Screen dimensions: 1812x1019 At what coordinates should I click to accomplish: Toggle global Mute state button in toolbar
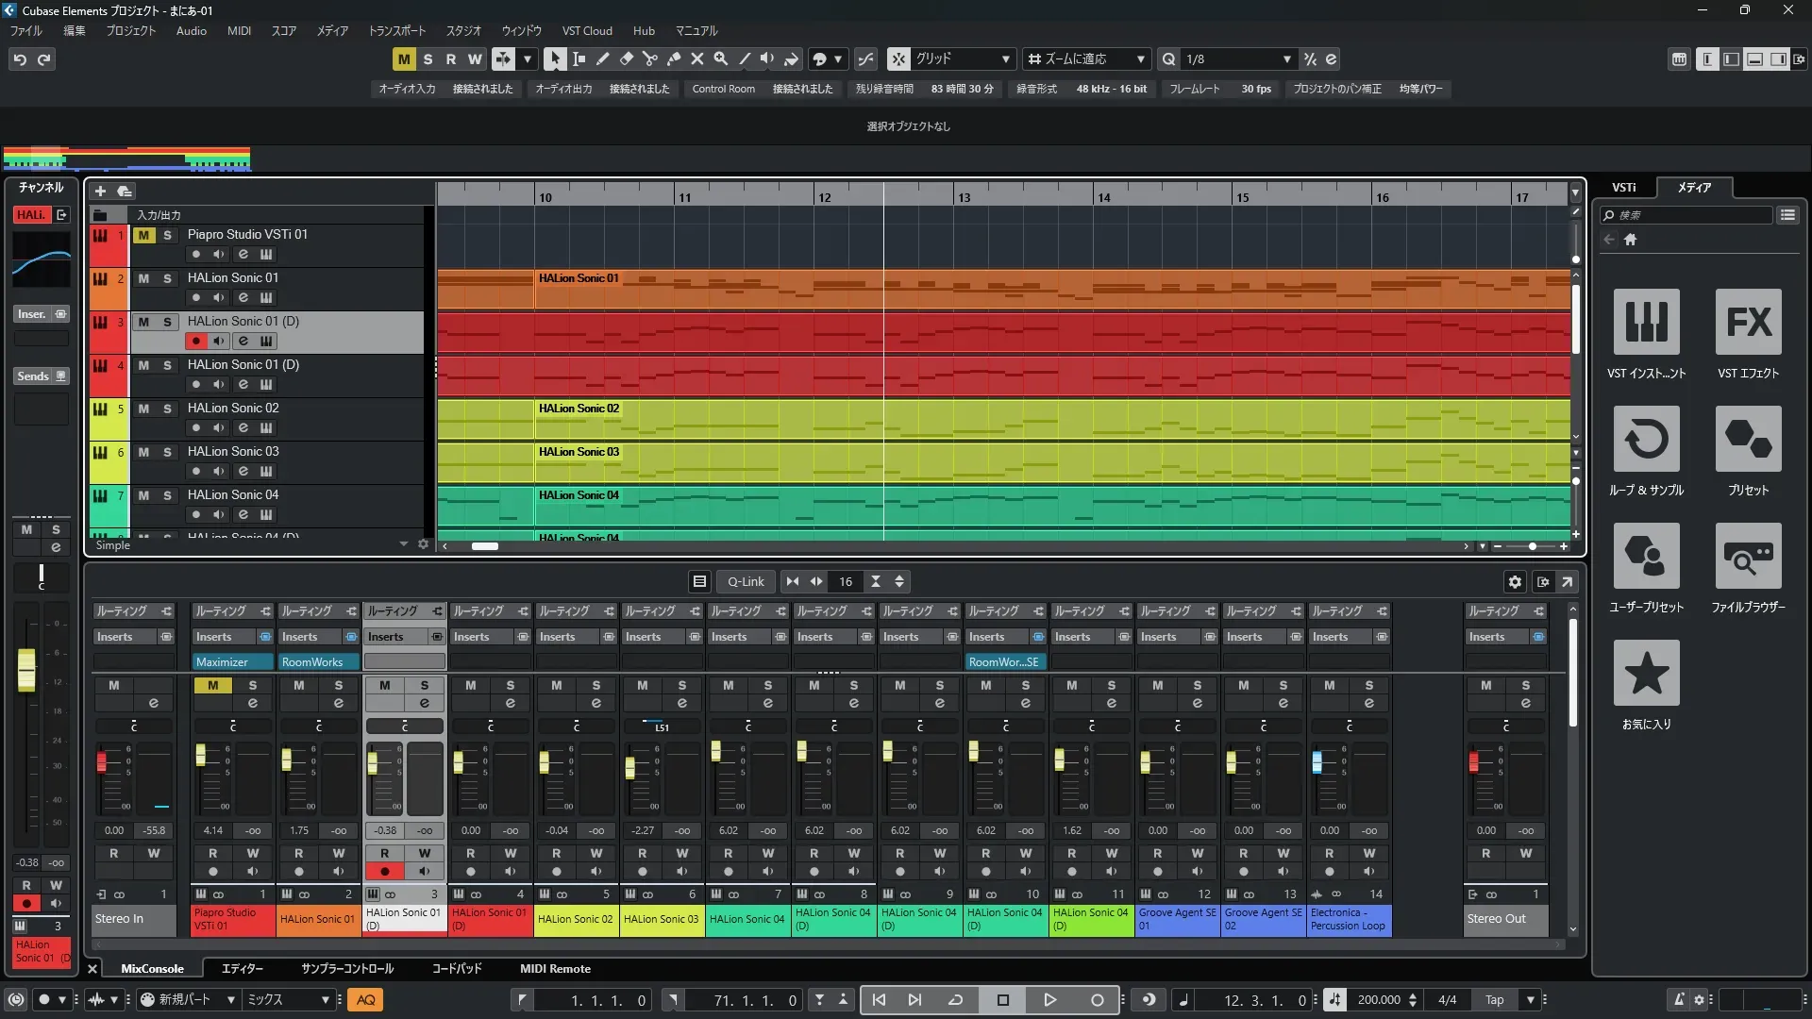(404, 58)
